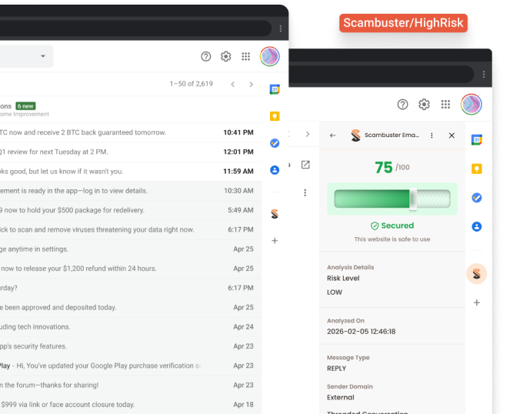Open Settings gear in the left Gmail window

click(x=226, y=56)
